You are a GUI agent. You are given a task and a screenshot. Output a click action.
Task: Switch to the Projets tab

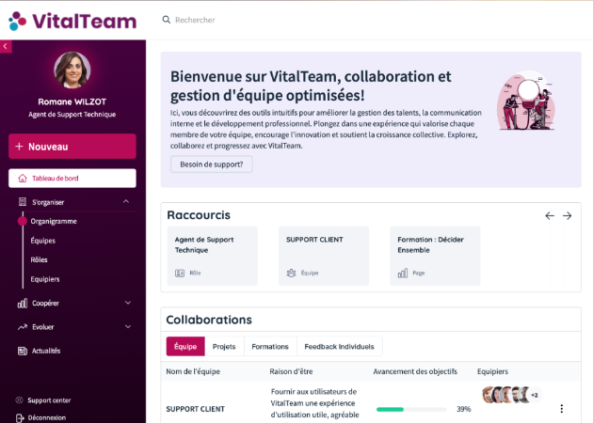[x=224, y=346]
